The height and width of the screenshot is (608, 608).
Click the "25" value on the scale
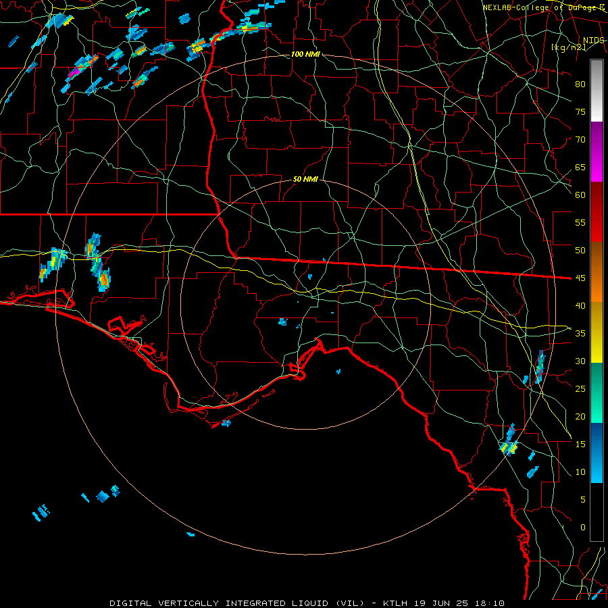(x=580, y=388)
